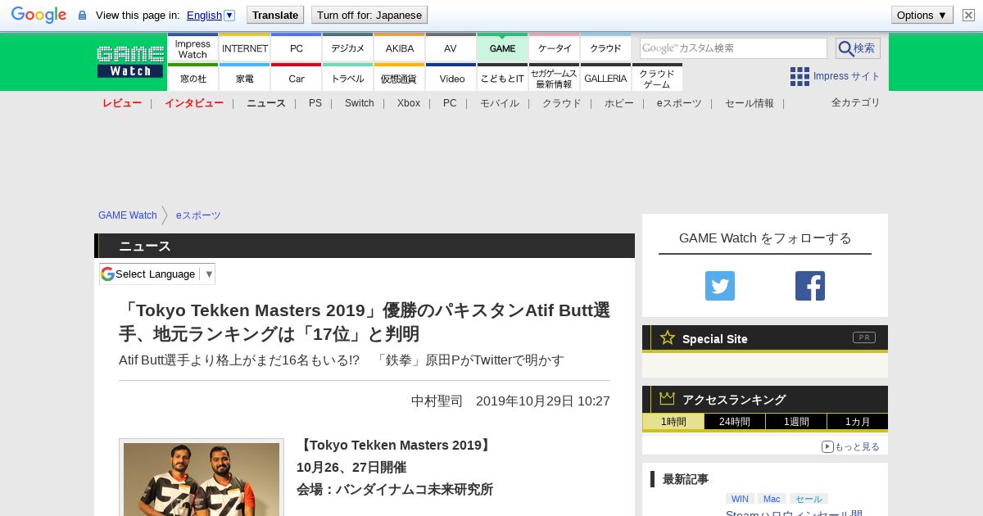The image size is (983, 516).
Task: Open the PS category
Action: pos(315,103)
